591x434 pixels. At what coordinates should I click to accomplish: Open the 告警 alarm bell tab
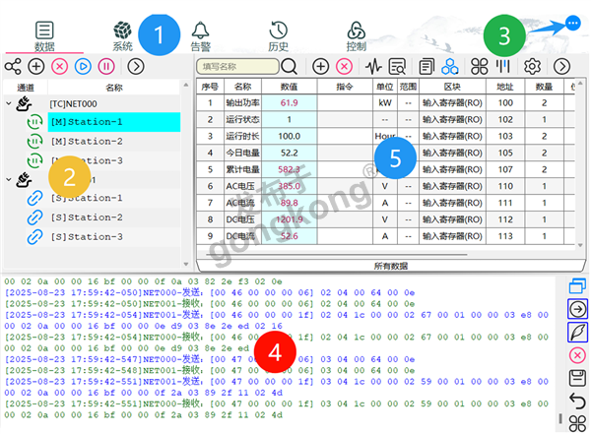pyautogui.click(x=200, y=35)
